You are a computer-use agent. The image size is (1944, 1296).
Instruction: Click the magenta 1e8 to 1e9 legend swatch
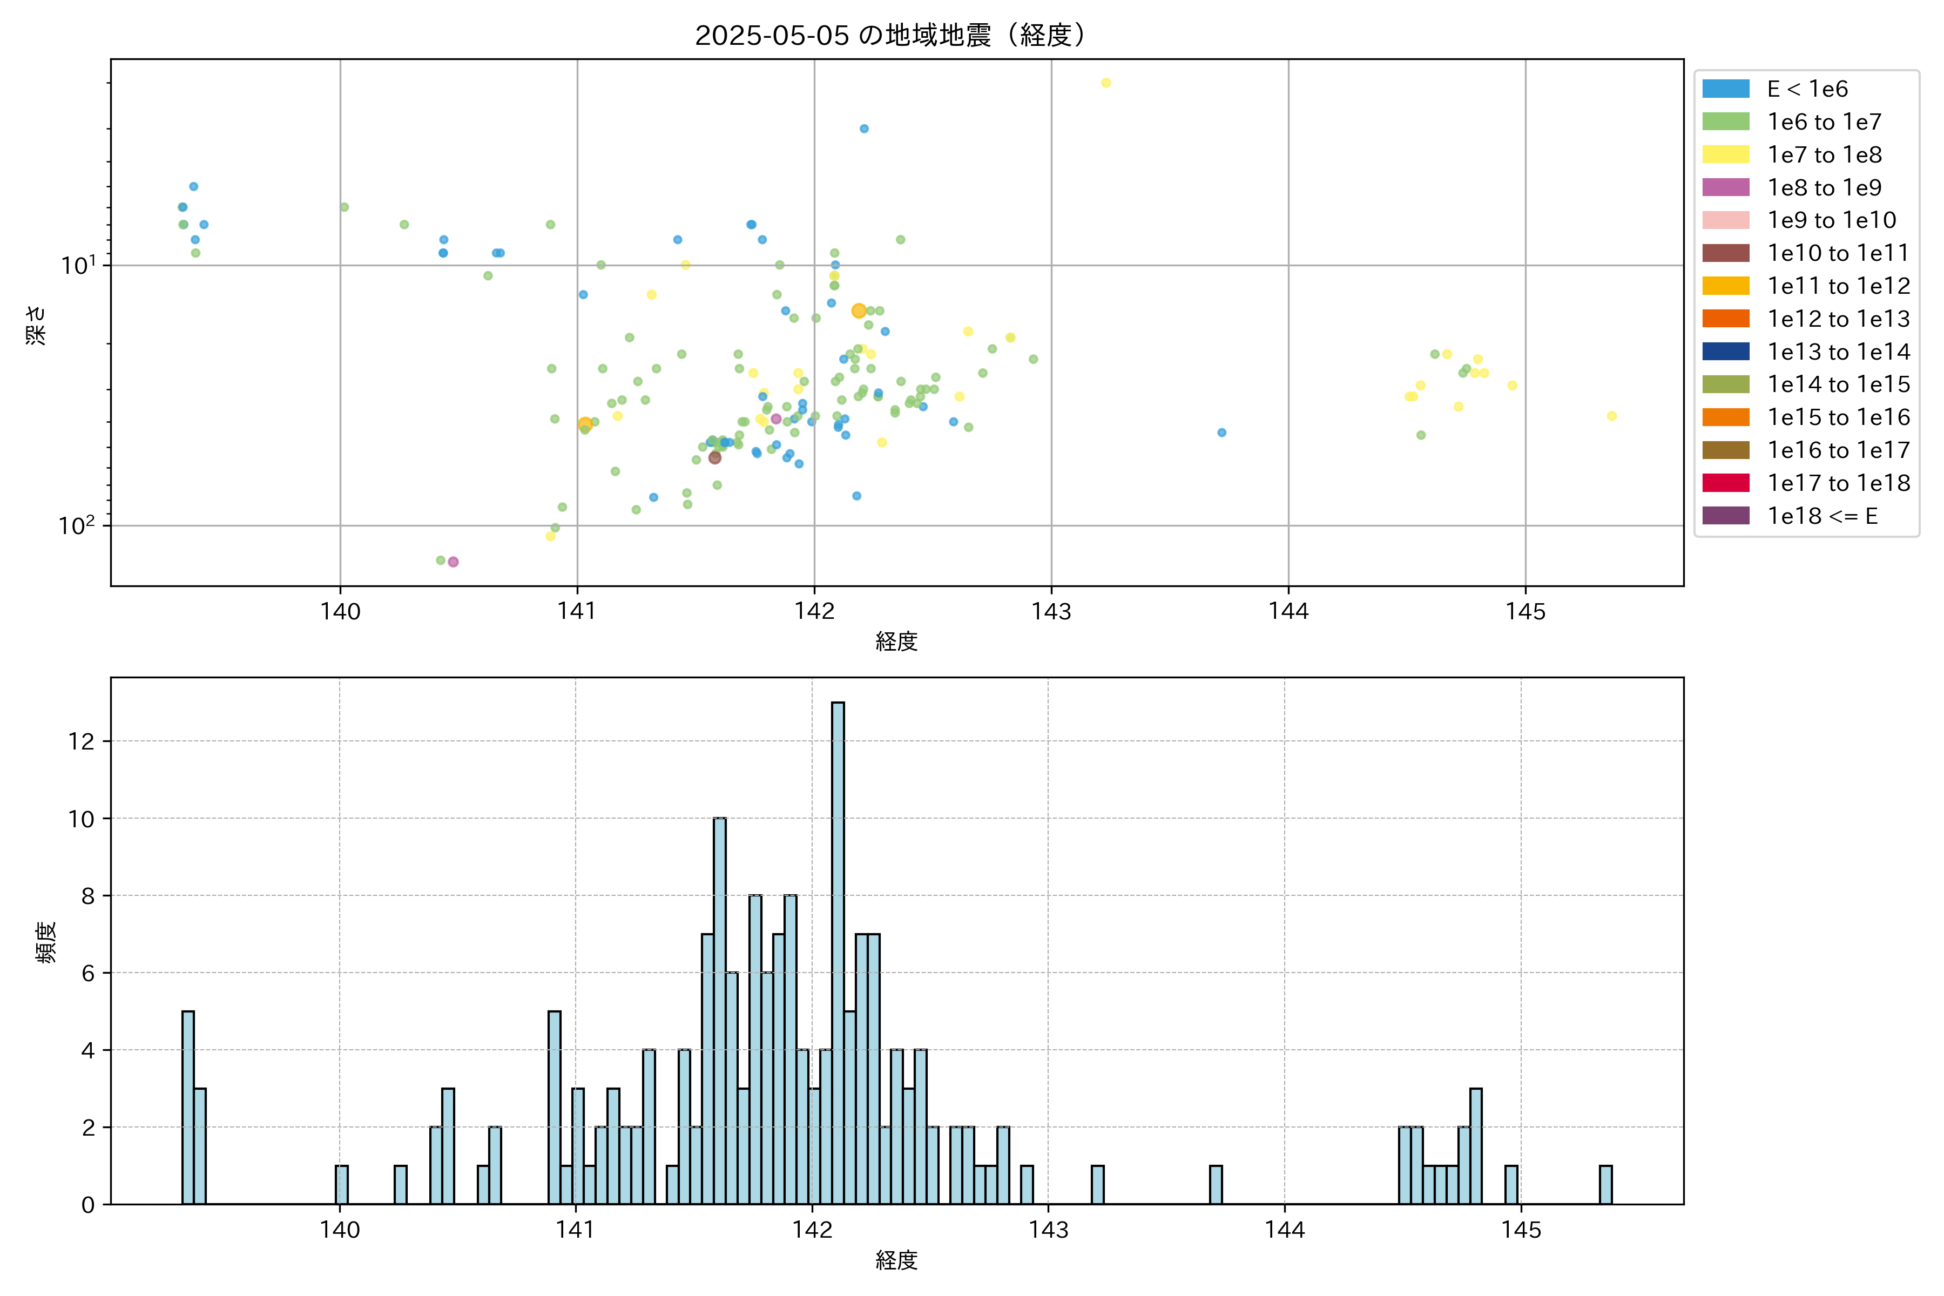(x=1725, y=187)
